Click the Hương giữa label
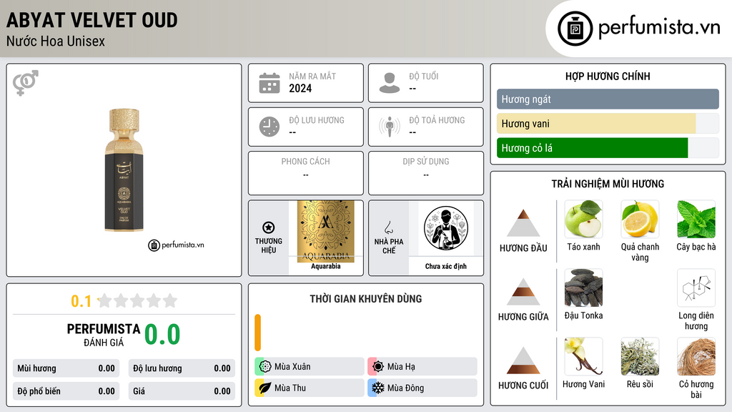Viewport: 732px width, 412px height. point(523,317)
